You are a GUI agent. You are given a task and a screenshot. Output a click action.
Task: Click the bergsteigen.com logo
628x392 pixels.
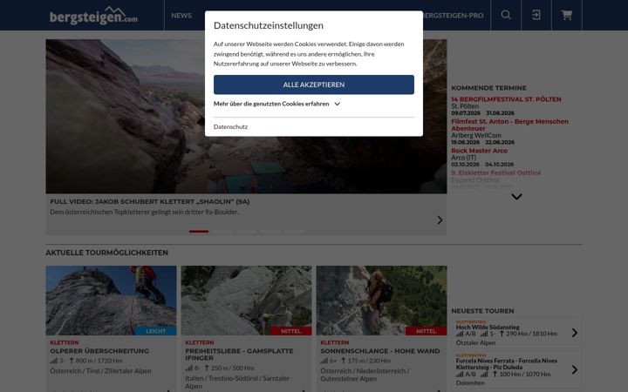pyautogui.click(x=93, y=15)
